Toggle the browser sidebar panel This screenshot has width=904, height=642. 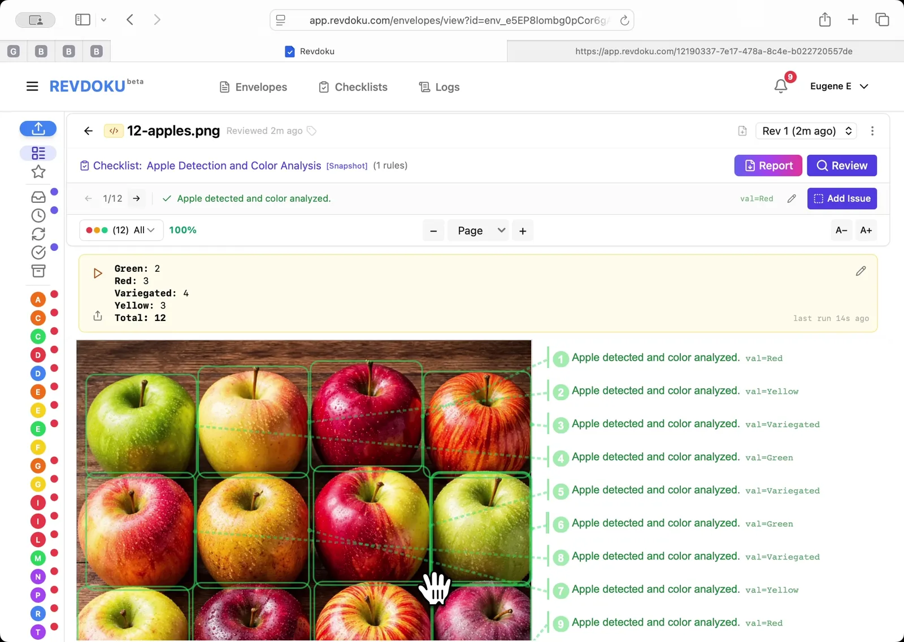pos(82,20)
